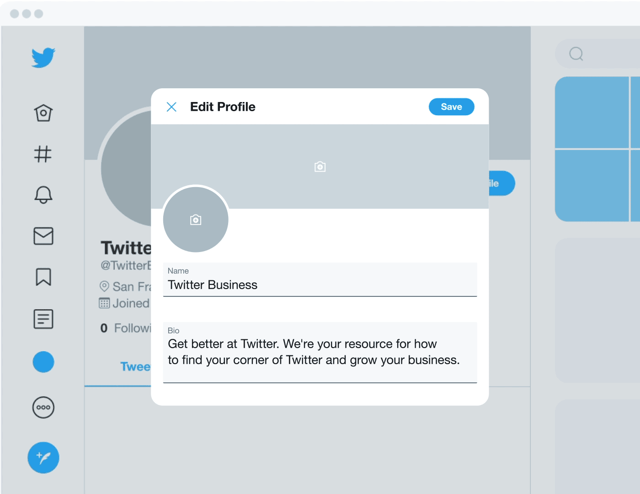The image size is (640, 494).
Task: Open the blue profile avatar in sidebar
Action: point(43,362)
